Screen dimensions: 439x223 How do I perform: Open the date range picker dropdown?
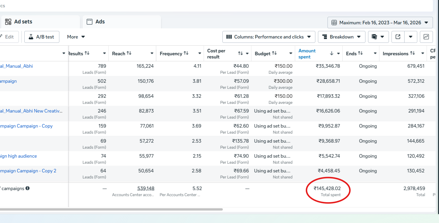pyautogui.click(x=380, y=23)
